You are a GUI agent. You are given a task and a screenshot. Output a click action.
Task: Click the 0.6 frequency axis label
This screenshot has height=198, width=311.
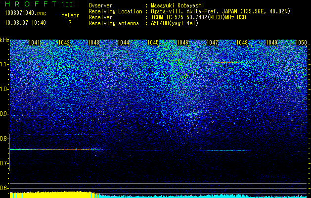(x=4, y=188)
